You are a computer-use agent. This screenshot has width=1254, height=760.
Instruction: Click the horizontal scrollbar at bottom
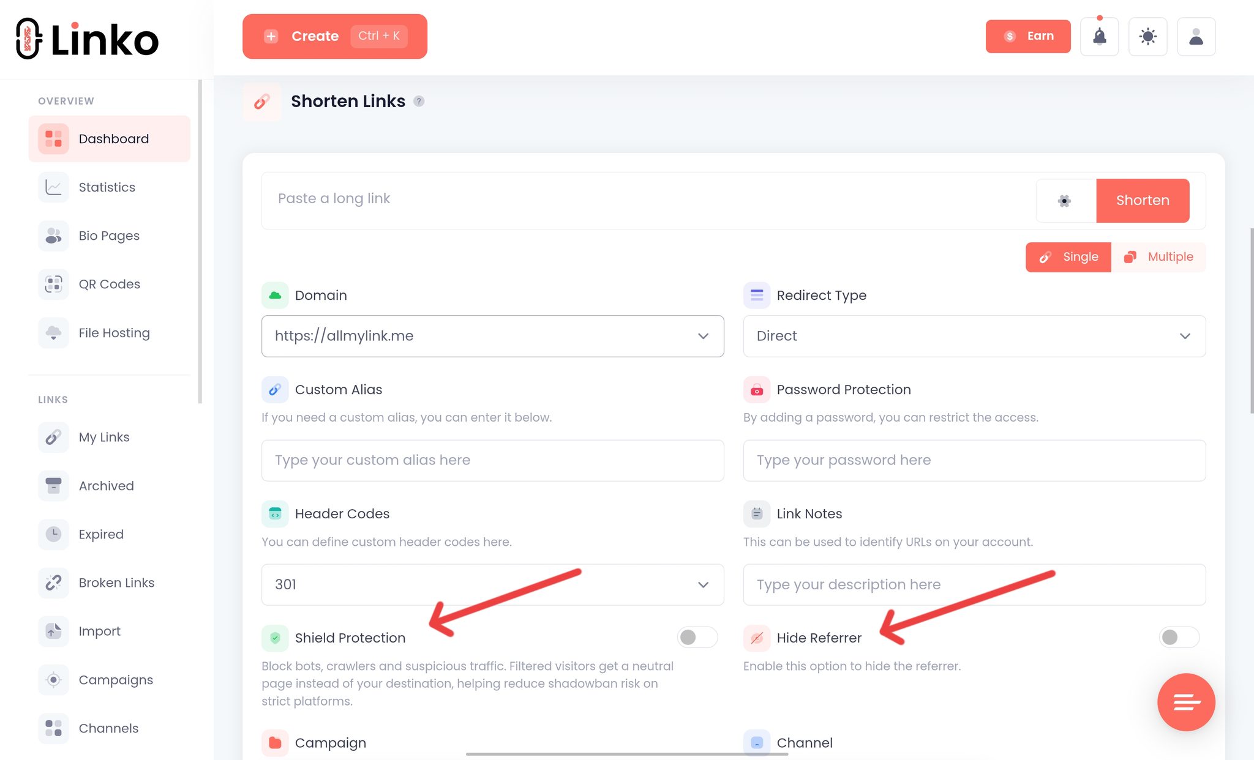tap(627, 754)
